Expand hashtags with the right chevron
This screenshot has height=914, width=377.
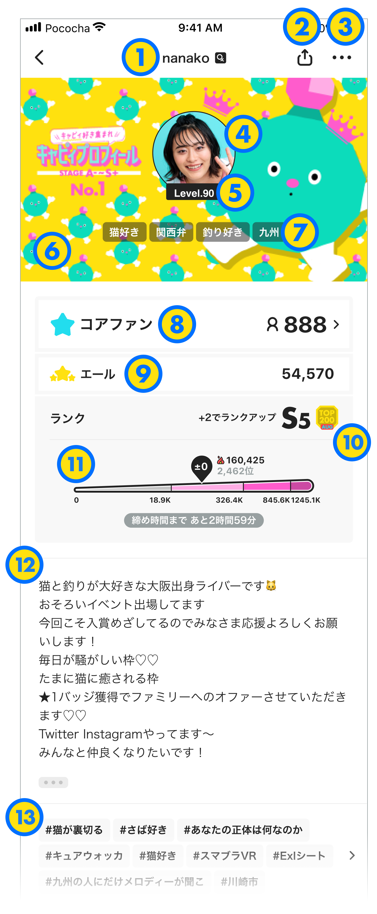coord(351,856)
